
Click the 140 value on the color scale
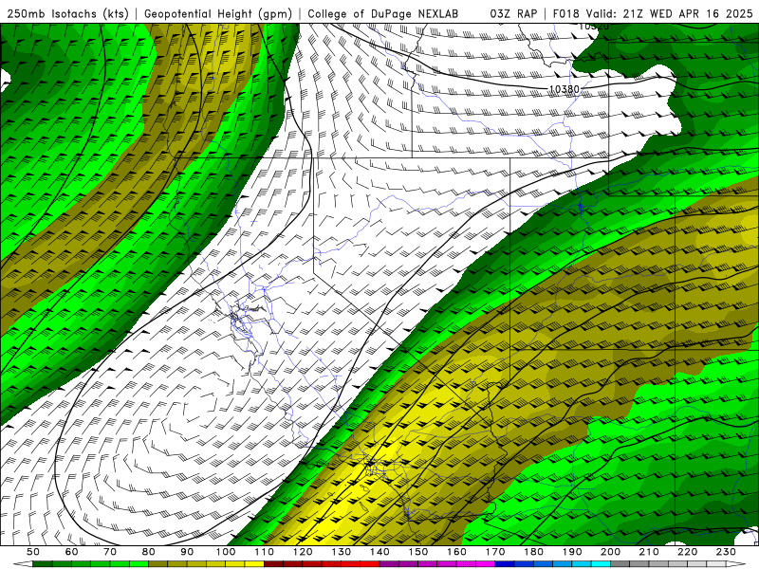tap(379, 552)
